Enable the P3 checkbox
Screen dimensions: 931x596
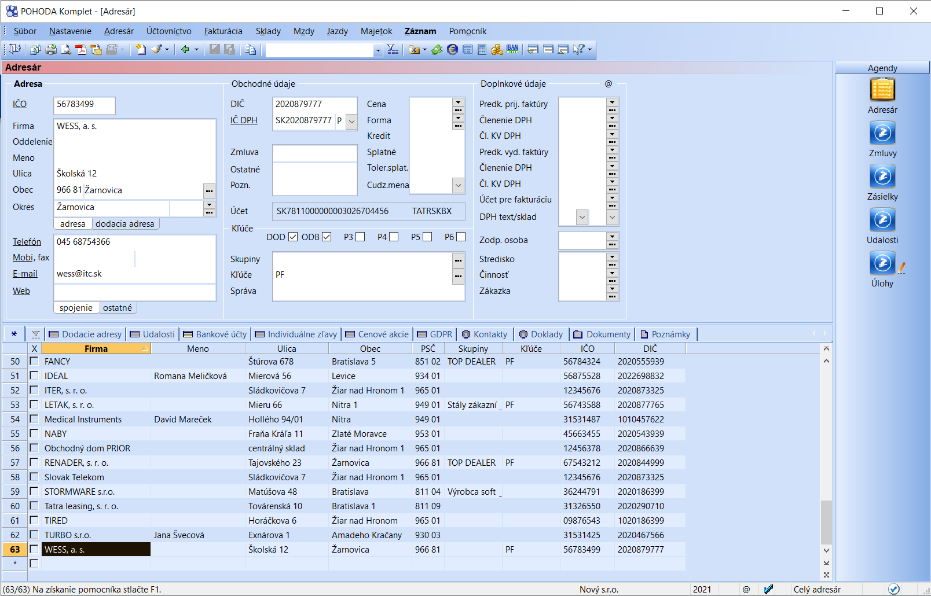coord(360,237)
